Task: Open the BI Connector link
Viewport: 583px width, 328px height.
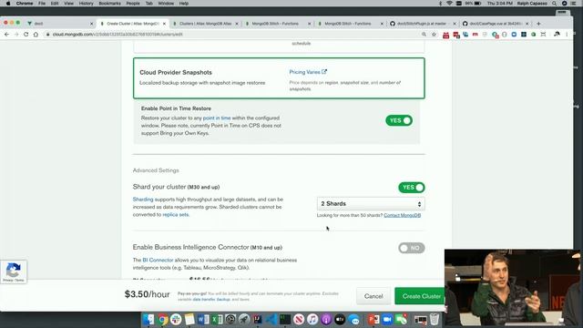Action: (158, 260)
